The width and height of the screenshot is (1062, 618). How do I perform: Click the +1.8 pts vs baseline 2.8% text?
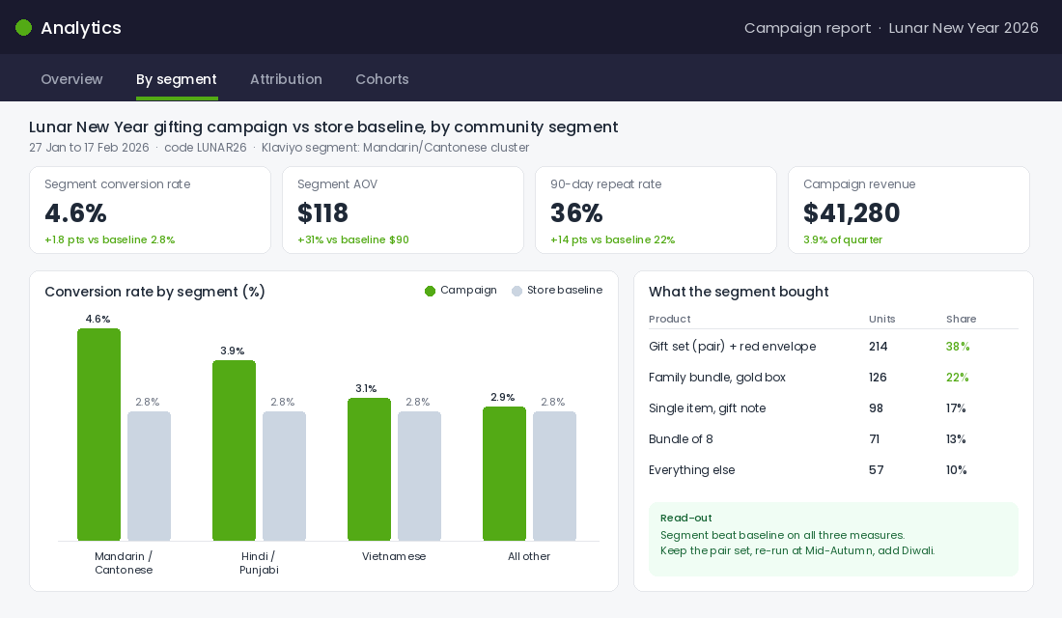[110, 239]
